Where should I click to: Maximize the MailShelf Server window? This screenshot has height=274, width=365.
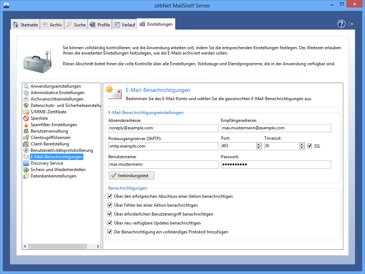pos(342,4)
